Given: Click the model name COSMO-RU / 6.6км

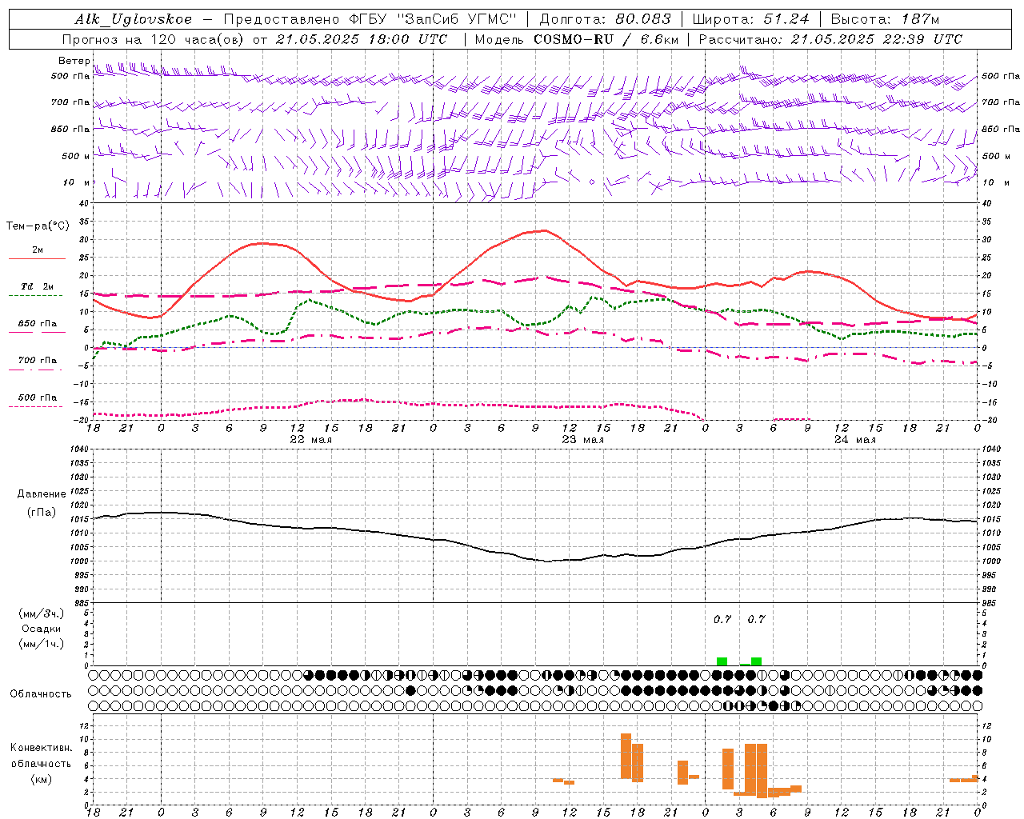Looking at the screenshot, I should click(x=606, y=39).
